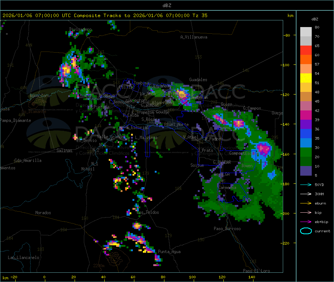334x282 pixels.
Task: Click the Pampa_Diamante place label
Action: [15, 120]
